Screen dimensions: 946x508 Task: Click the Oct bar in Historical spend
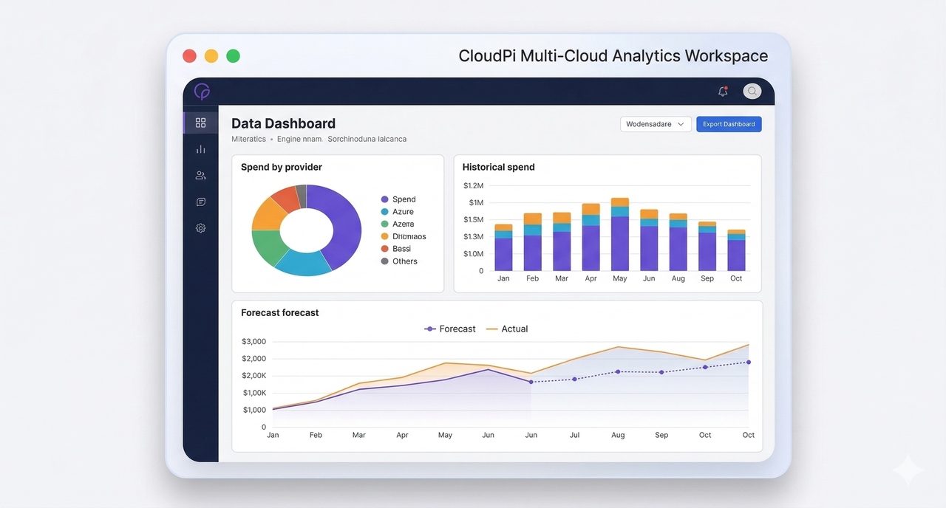[736, 250]
